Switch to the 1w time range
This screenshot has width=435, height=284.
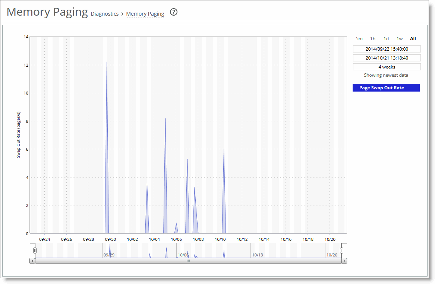point(399,38)
